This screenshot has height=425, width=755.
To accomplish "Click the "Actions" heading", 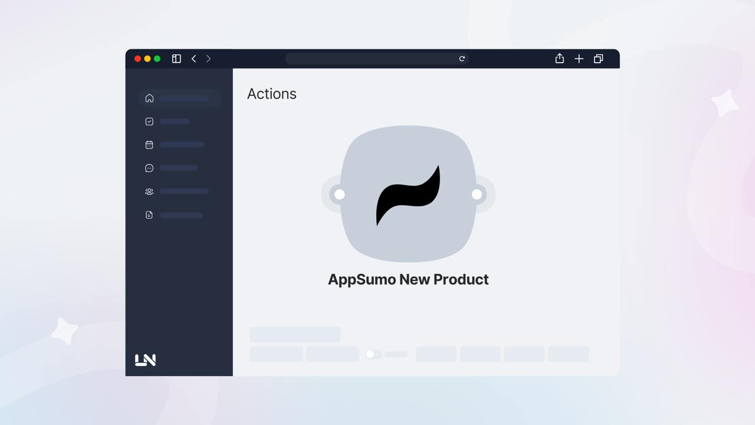I will tap(272, 94).
